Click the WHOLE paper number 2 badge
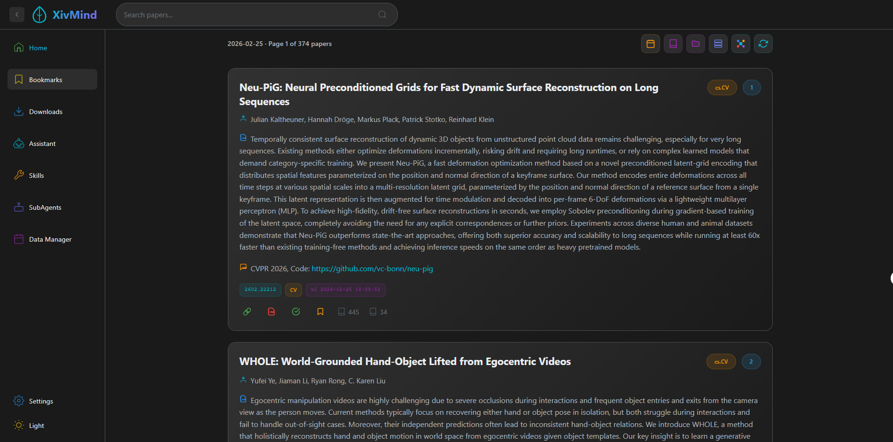This screenshot has width=893, height=442. tap(751, 362)
